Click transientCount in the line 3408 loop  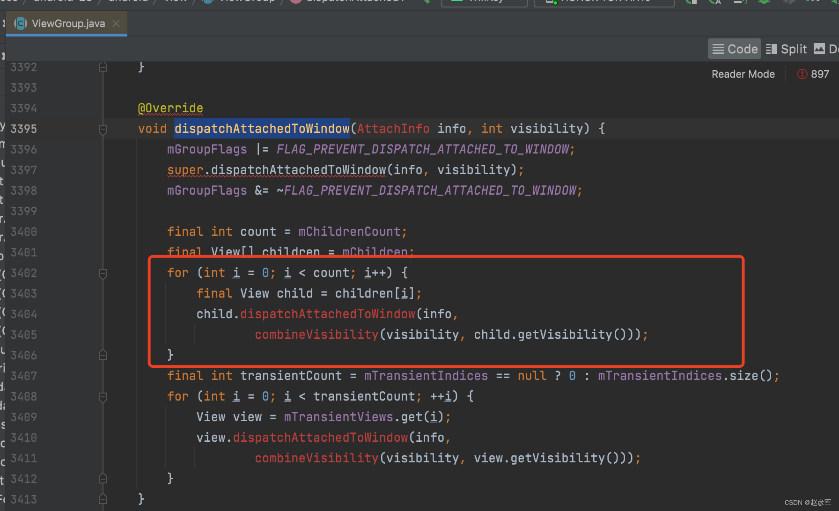[x=364, y=396]
